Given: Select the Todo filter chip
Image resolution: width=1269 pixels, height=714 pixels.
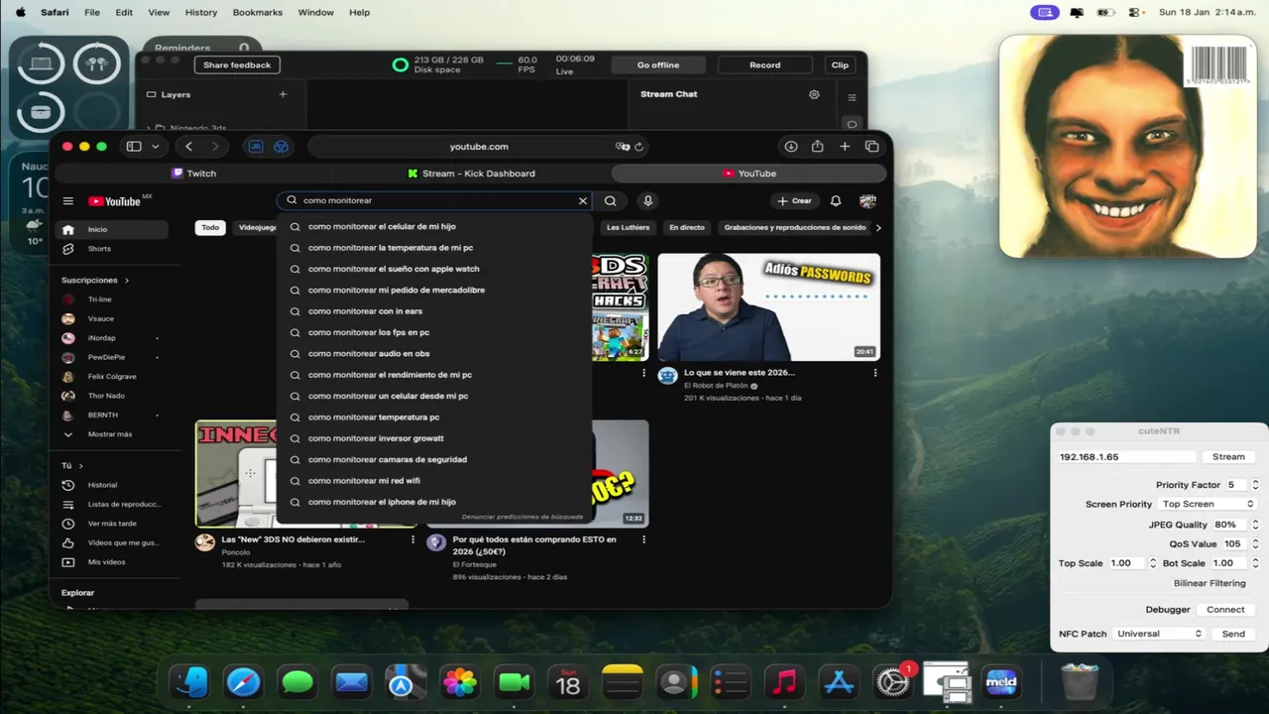Looking at the screenshot, I should tap(210, 227).
